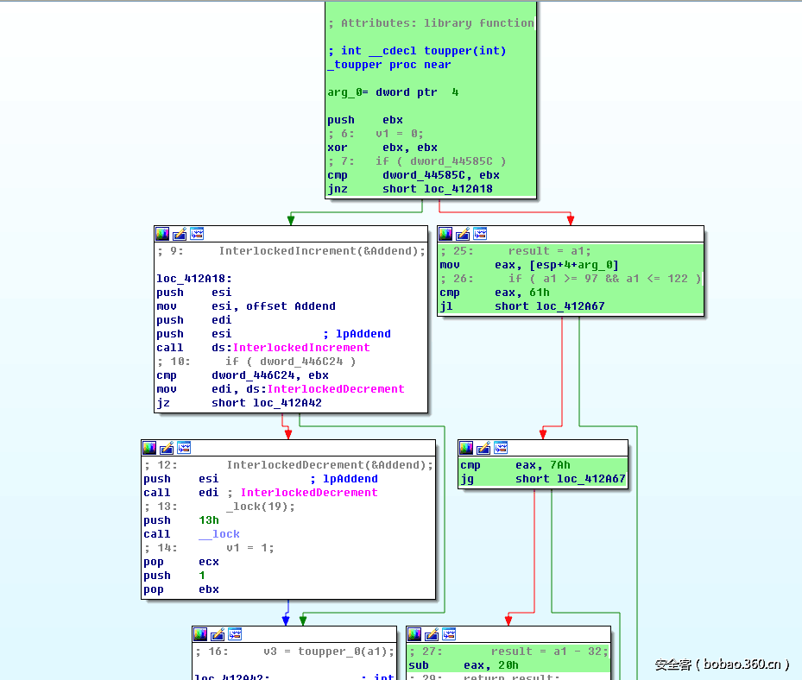Click group icon on 'cmp eax, 7Ah' block

tap(501, 448)
